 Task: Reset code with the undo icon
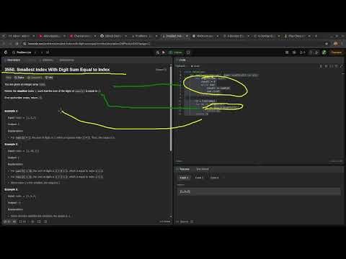(x=337, y=66)
